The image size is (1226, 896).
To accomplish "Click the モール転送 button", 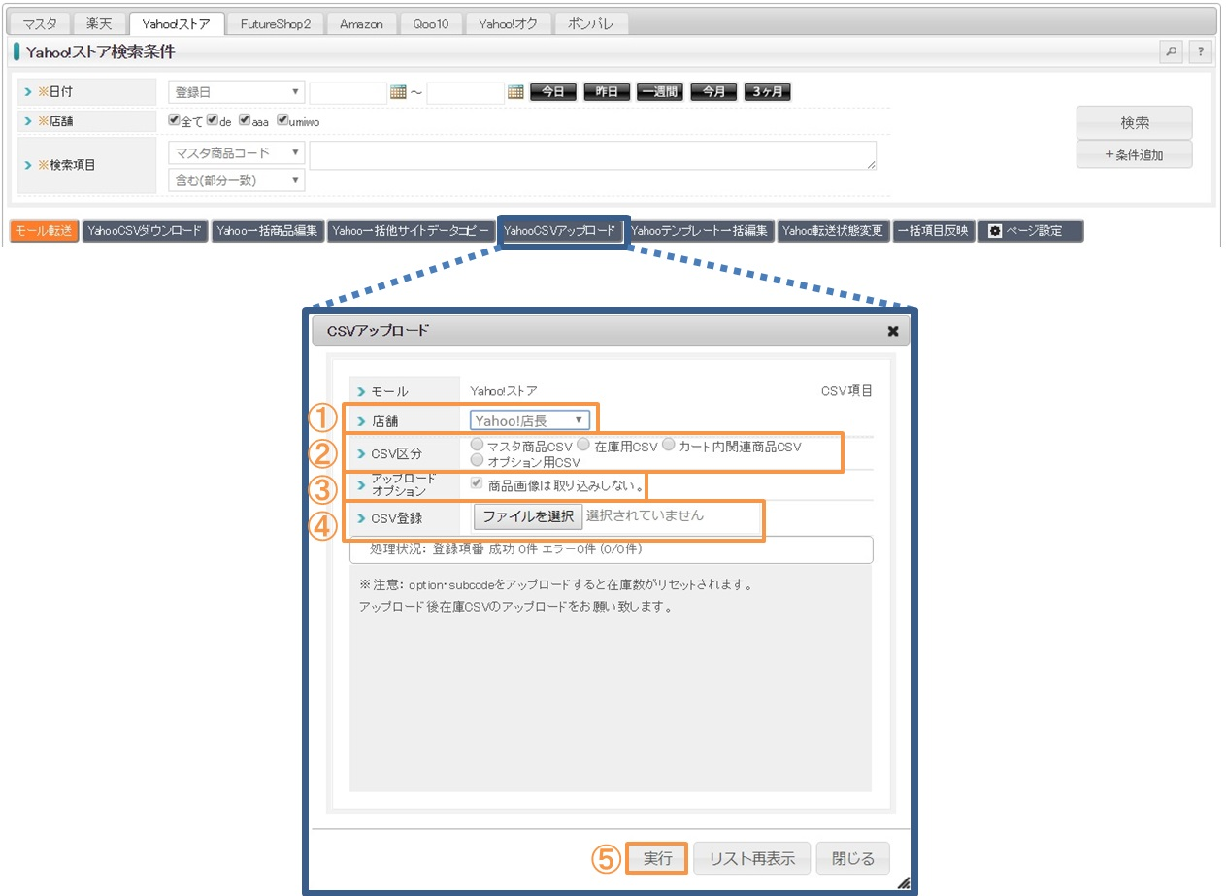I will (x=44, y=231).
